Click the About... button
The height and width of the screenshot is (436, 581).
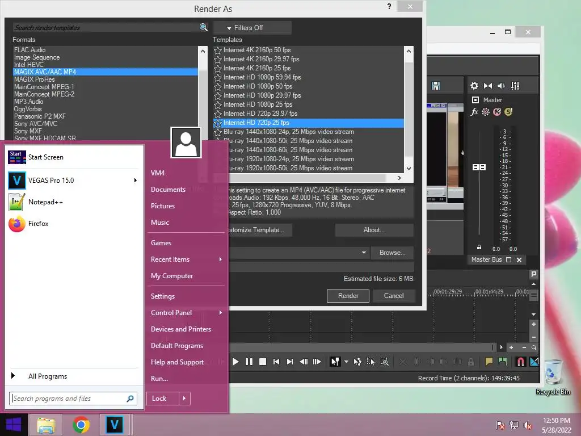click(x=374, y=230)
